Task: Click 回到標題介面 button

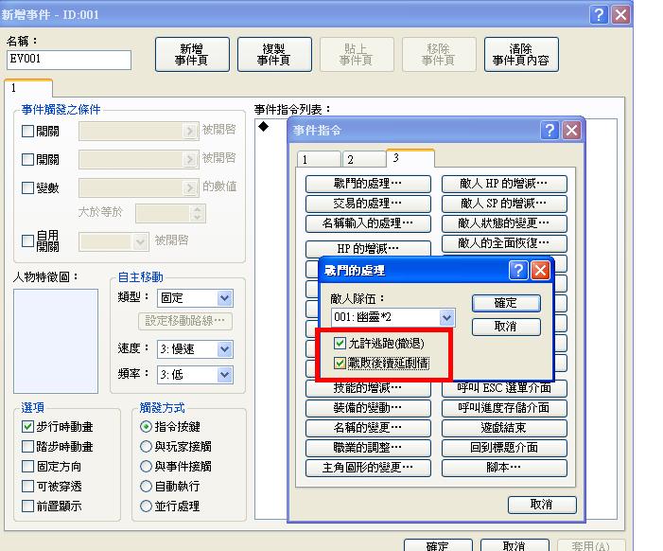Action: pyautogui.click(x=504, y=448)
